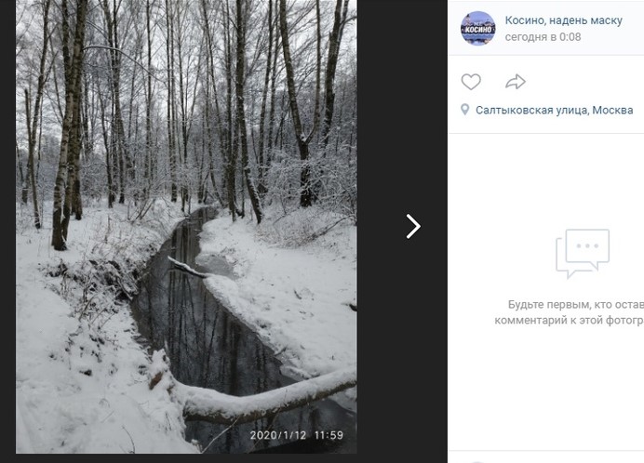Click the post time 'сегодня в 0:08'
Viewport: 644px width, 463px height.
(543, 37)
